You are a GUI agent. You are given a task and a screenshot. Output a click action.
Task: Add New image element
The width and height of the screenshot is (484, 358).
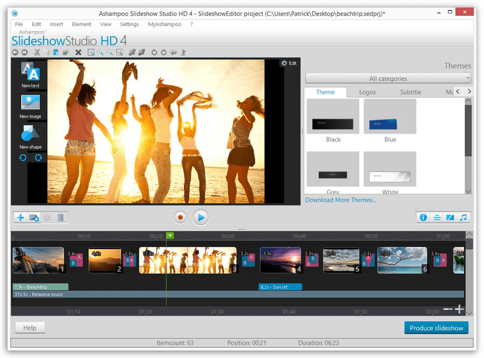click(x=30, y=106)
